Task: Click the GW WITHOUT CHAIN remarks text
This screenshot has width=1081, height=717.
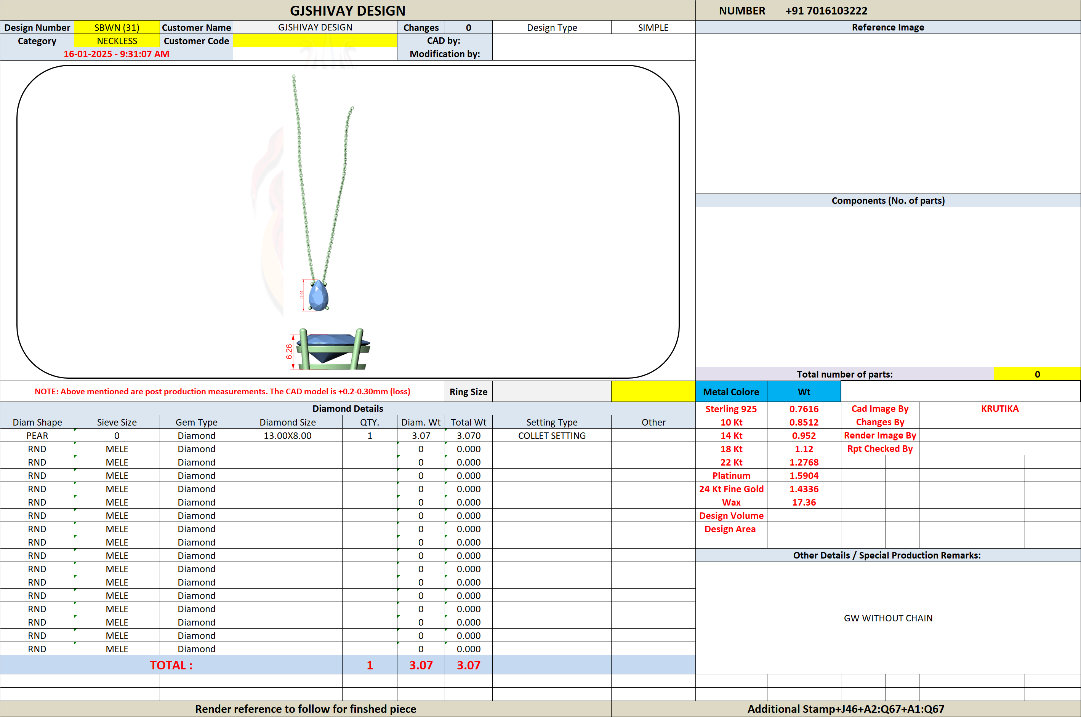Action: tap(887, 618)
